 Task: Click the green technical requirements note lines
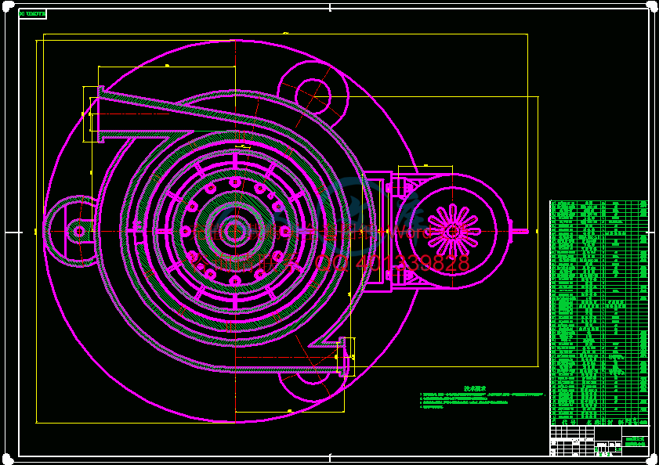click(x=483, y=401)
